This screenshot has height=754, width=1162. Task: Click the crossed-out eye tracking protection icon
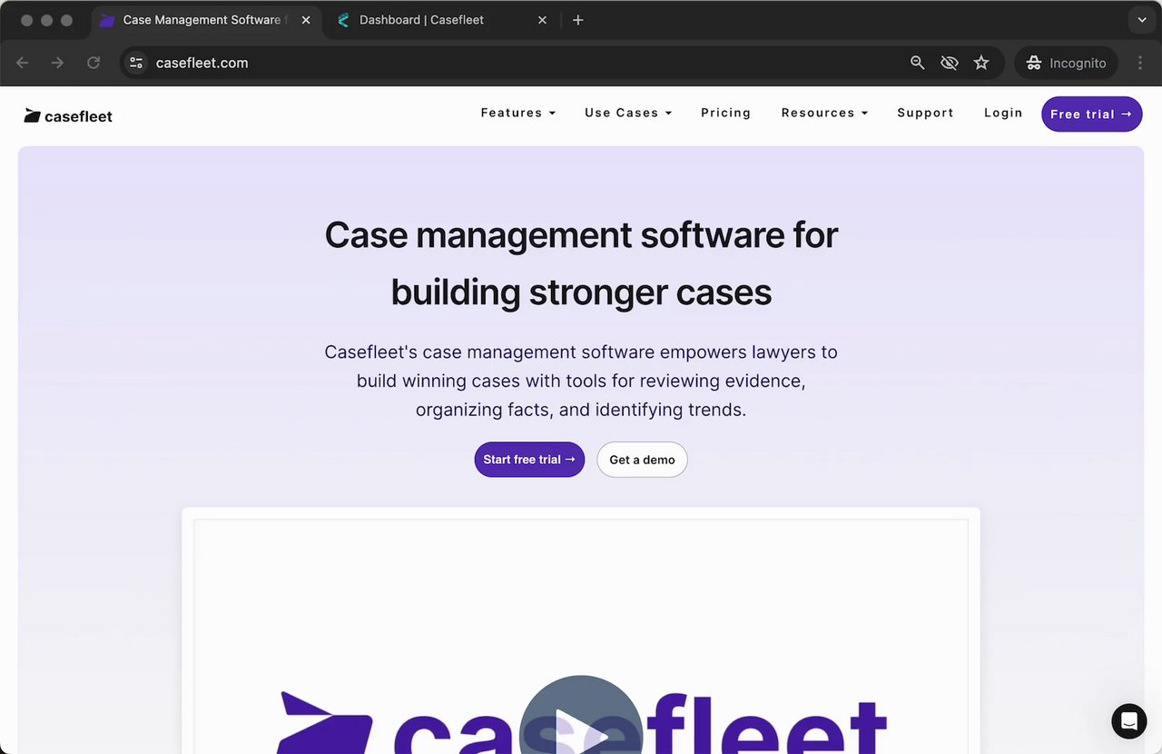950,63
